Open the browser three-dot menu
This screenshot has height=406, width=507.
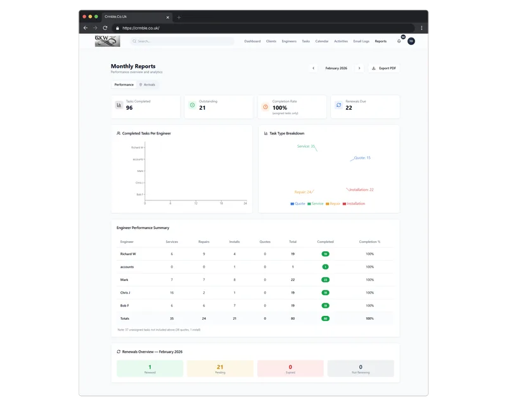click(x=421, y=28)
